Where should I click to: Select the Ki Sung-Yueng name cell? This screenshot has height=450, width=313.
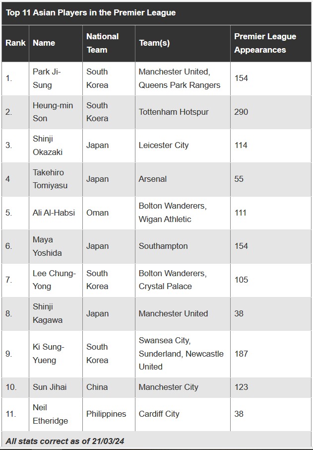click(48, 354)
